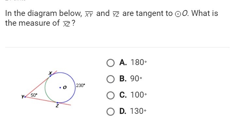This screenshot has height=119, width=243.
Task: Click the circle symbol before O in question
Action: (x=178, y=14)
